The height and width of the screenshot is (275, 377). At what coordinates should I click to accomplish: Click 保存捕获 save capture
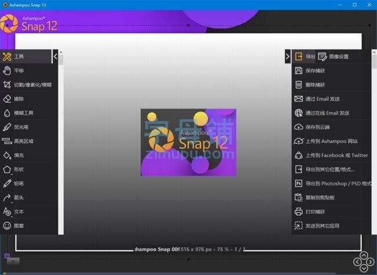point(332,70)
